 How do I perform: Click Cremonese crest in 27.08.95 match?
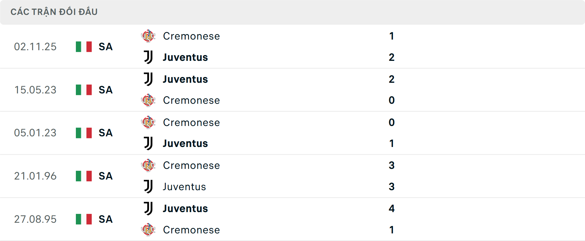click(148, 230)
